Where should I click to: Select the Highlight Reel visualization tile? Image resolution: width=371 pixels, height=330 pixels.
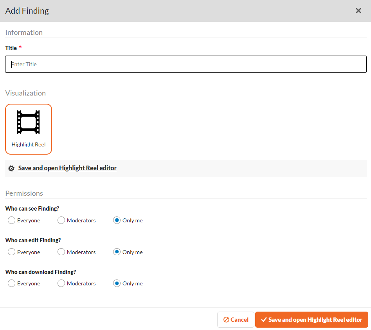click(x=29, y=129)
